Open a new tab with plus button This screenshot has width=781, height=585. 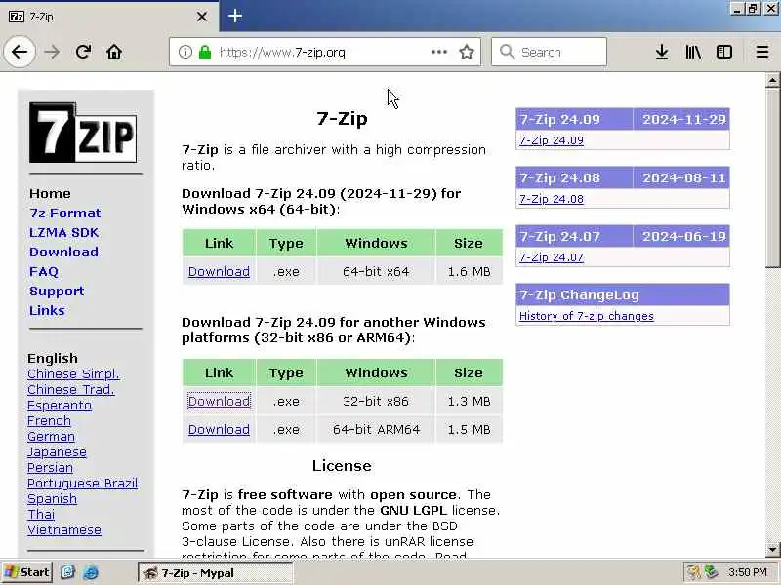pyautogui.click(x=235, y=16)
